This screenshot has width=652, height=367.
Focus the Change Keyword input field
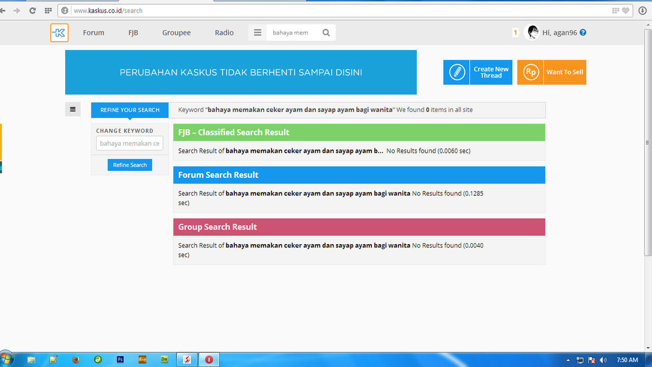coord(130,143)
